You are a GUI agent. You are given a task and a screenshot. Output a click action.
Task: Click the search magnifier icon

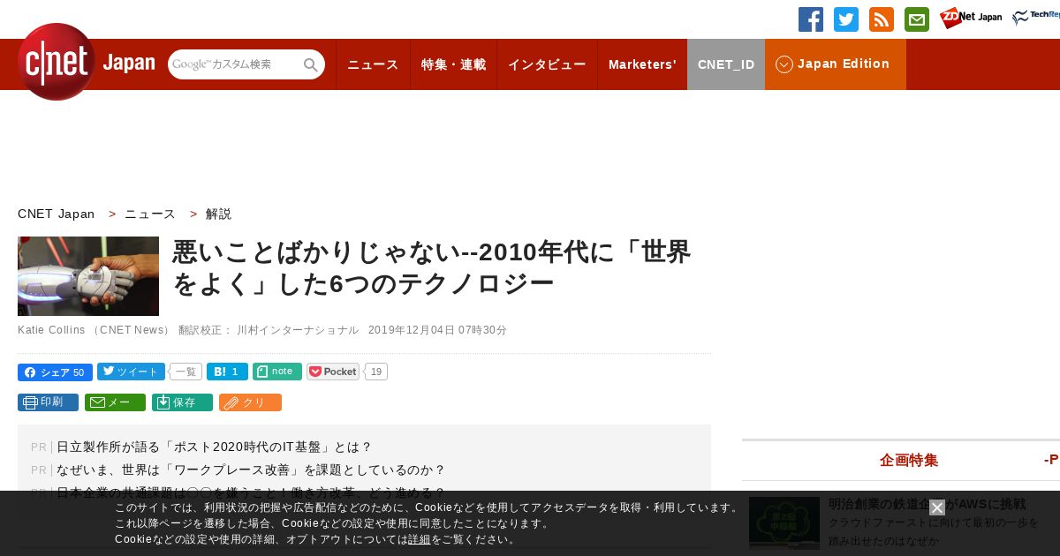[x=311, y=64]
